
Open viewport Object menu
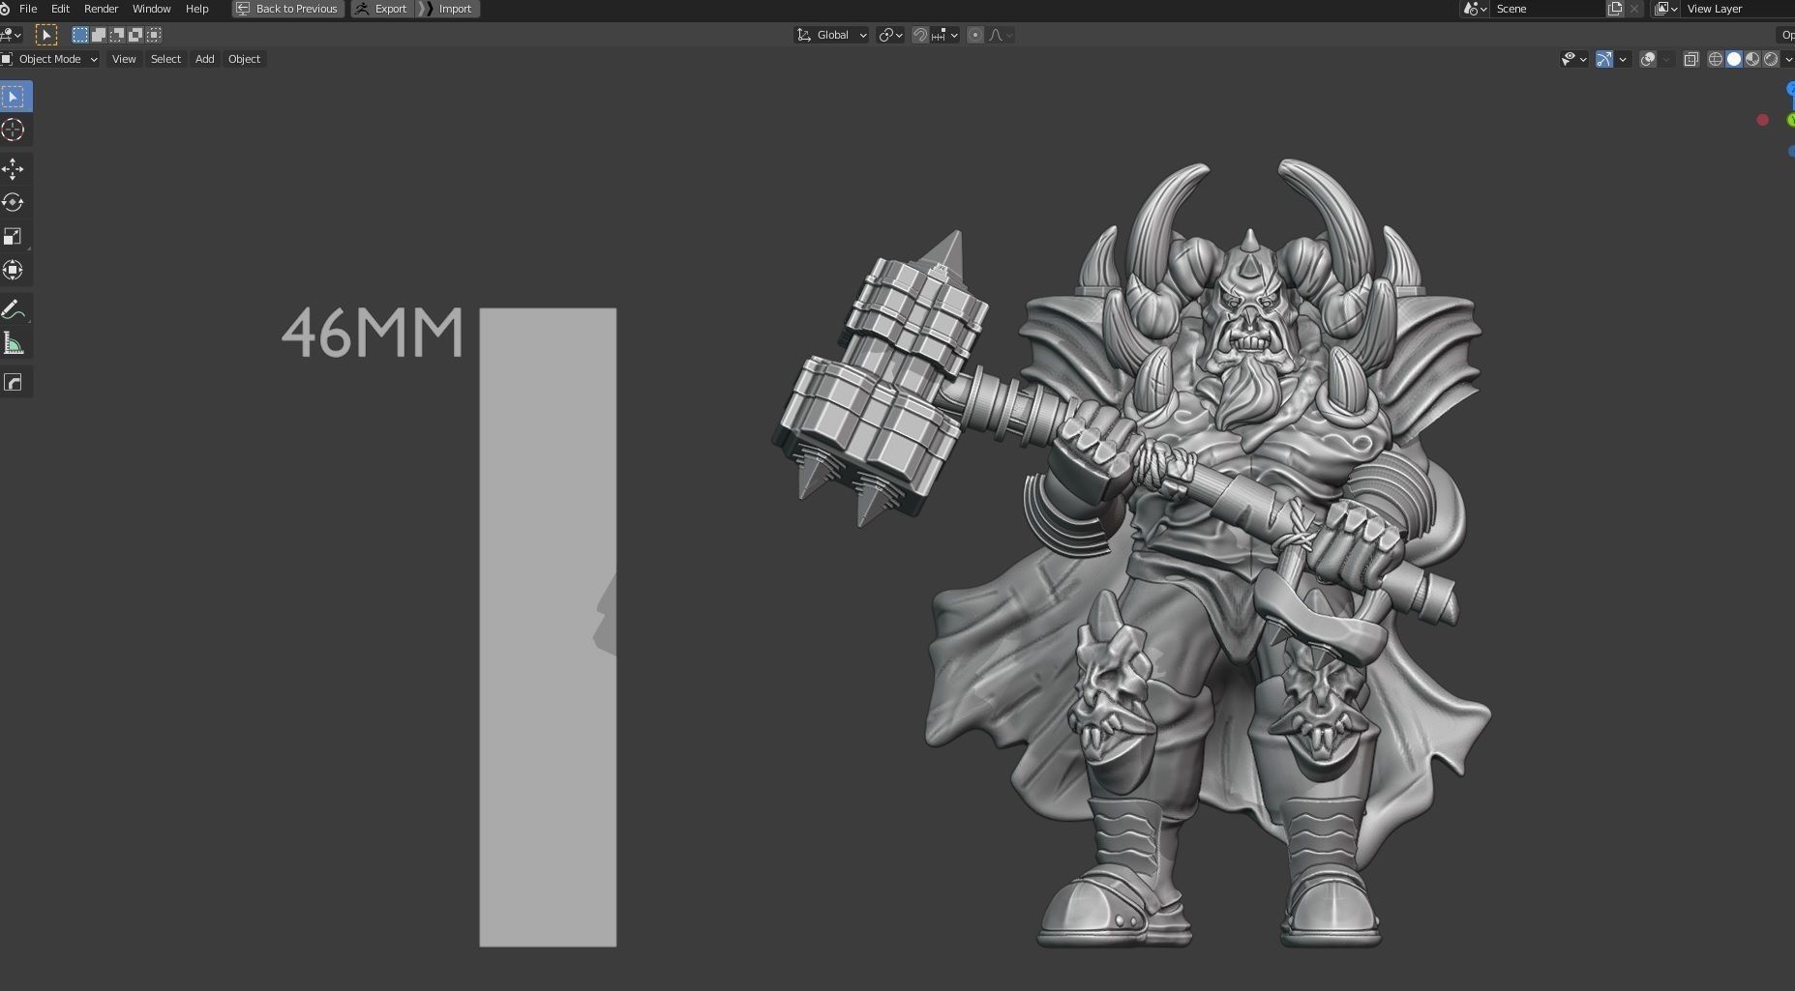coord(244,59)
